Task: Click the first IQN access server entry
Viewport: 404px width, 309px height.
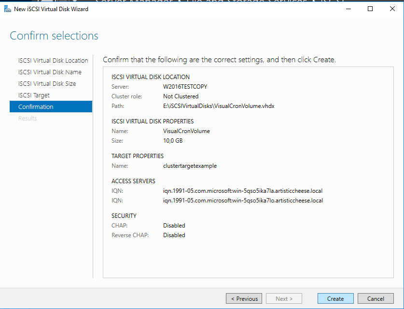Action: pos(243,191)
